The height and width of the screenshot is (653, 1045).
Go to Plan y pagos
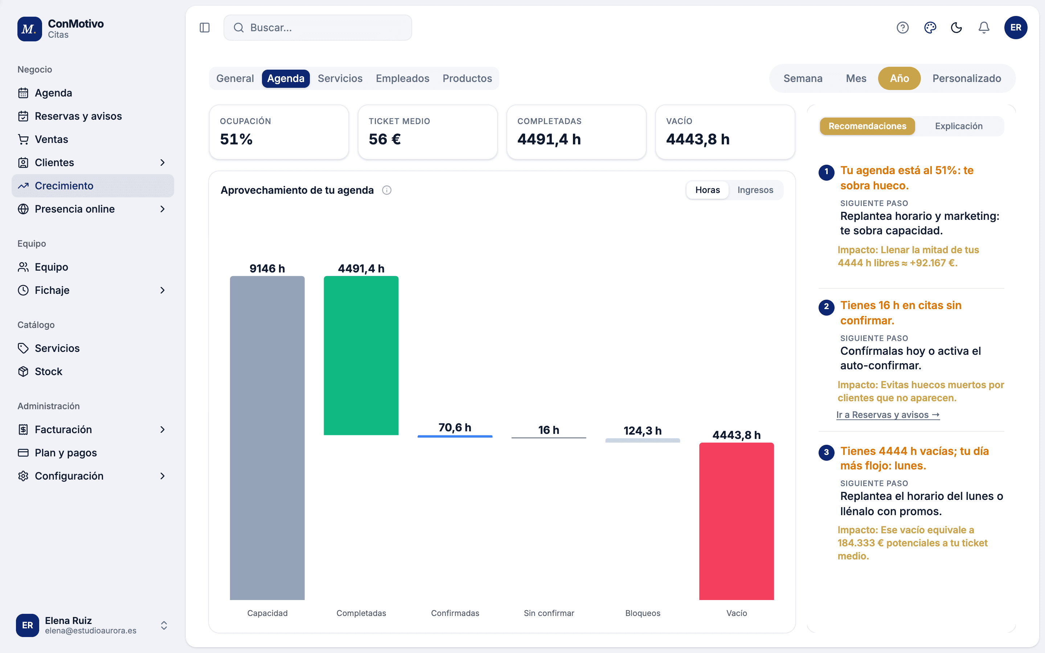[93, 453]
